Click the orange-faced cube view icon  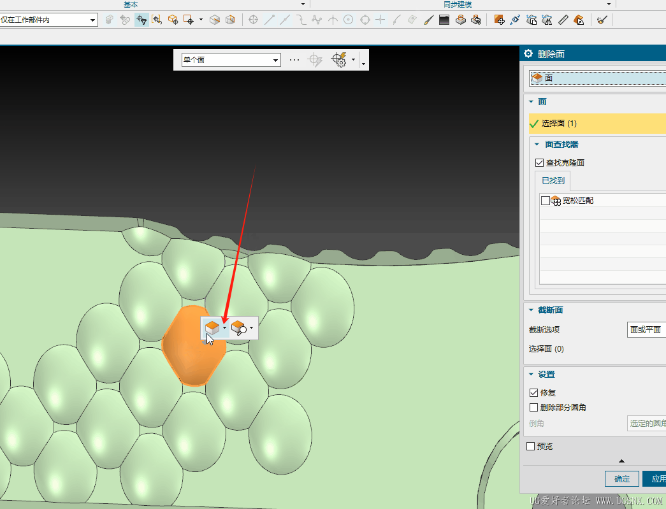click(230, 20)
